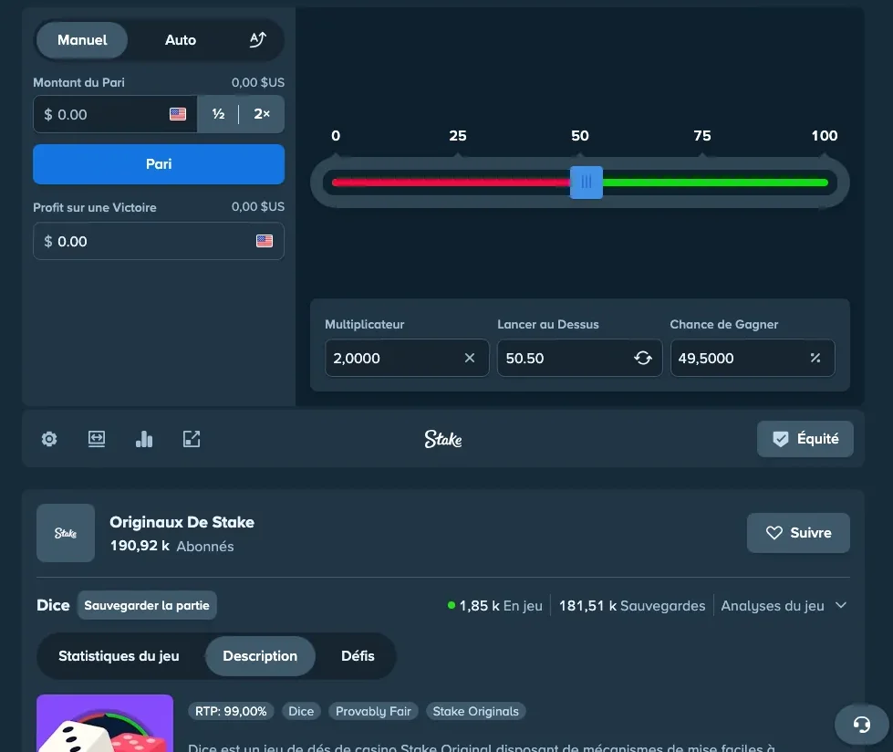
Task: Click the Multiplicateur input showing 2,0000
Action: [x=407, y=358]
